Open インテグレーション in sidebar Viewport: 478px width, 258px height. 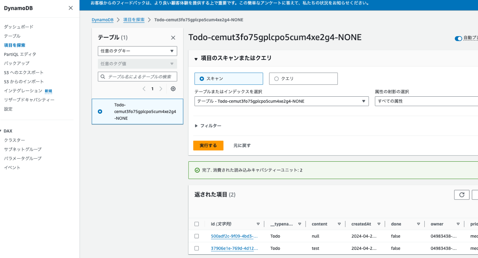(23, 91)
